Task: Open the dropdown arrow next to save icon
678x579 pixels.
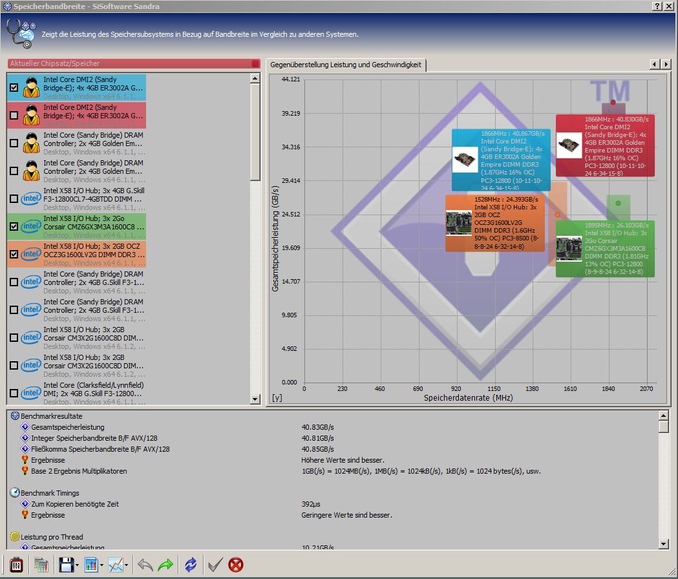Action: pos(78,565)
